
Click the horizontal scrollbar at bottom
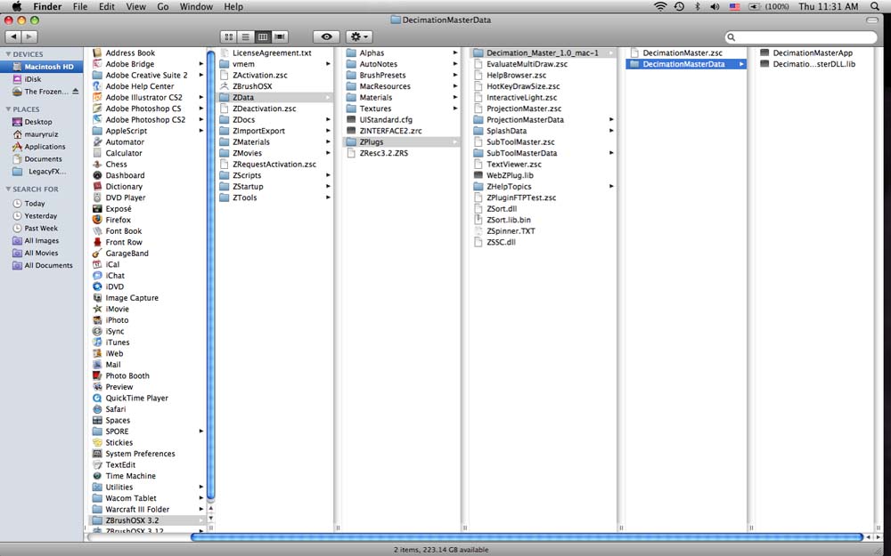pyautogui.click(x=527, y=536)
